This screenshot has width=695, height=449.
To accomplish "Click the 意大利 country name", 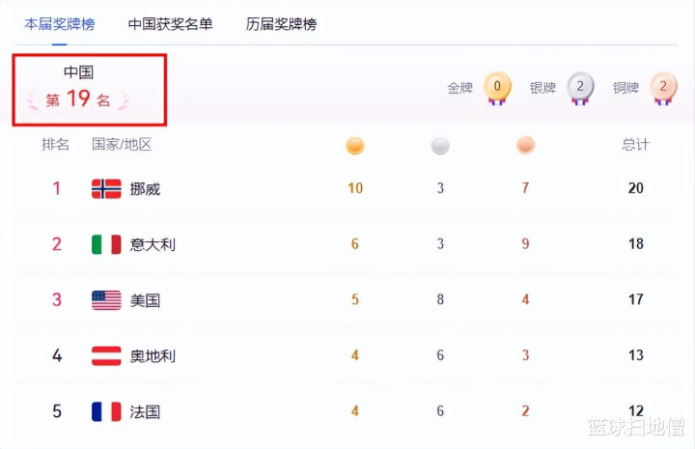I will click(x=153, y=244).
